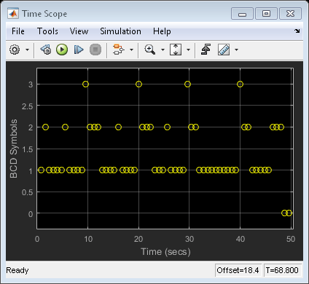Click the Time (secs) x-axis label
Image resolution: width=309 pixels, height=284 pixels.
click(x=165, y=252)
